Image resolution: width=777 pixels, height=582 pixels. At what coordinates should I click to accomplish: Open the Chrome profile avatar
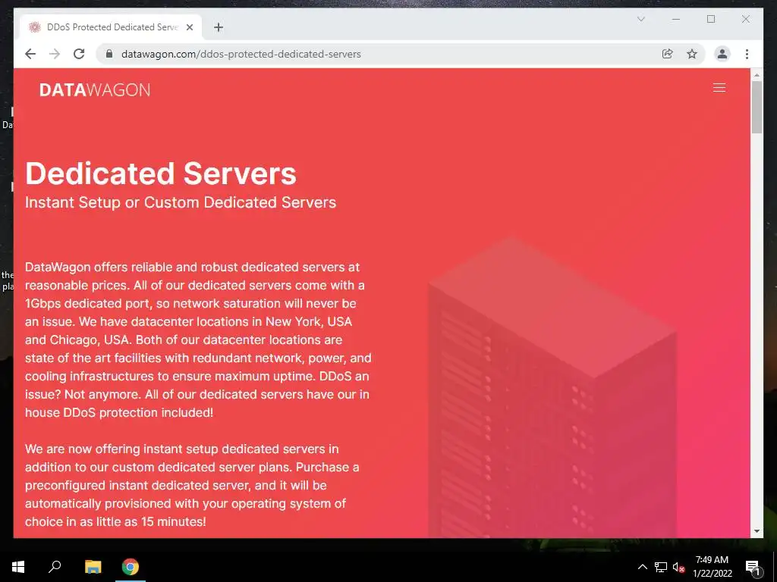click(722, 54)
